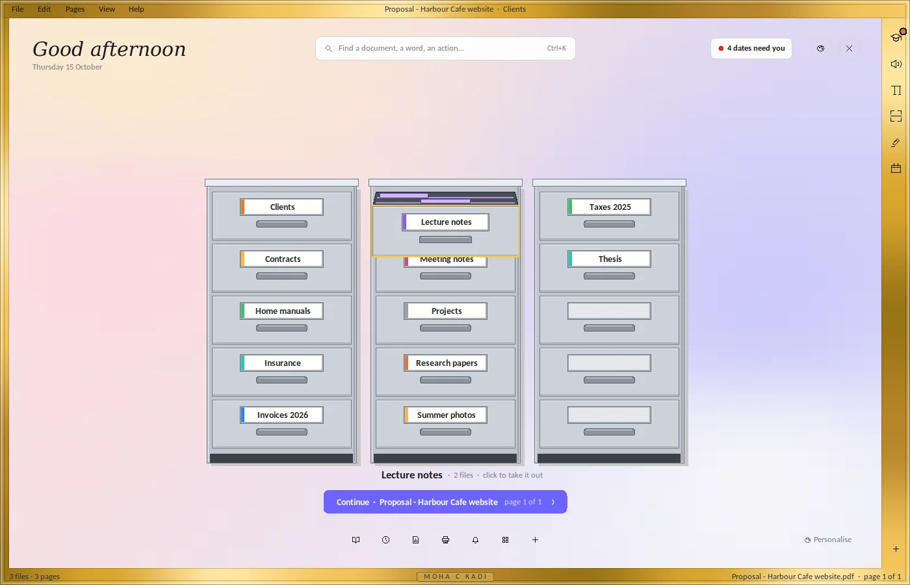This screenshot has width=910, height=585.
Task: Select the highlighter pen icon in the sidebar
Action: point(896,142)
